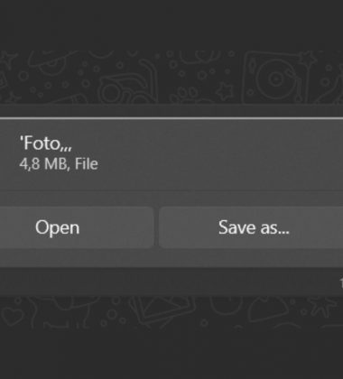Click the dark strip beneath the Open button

point(77,257)
